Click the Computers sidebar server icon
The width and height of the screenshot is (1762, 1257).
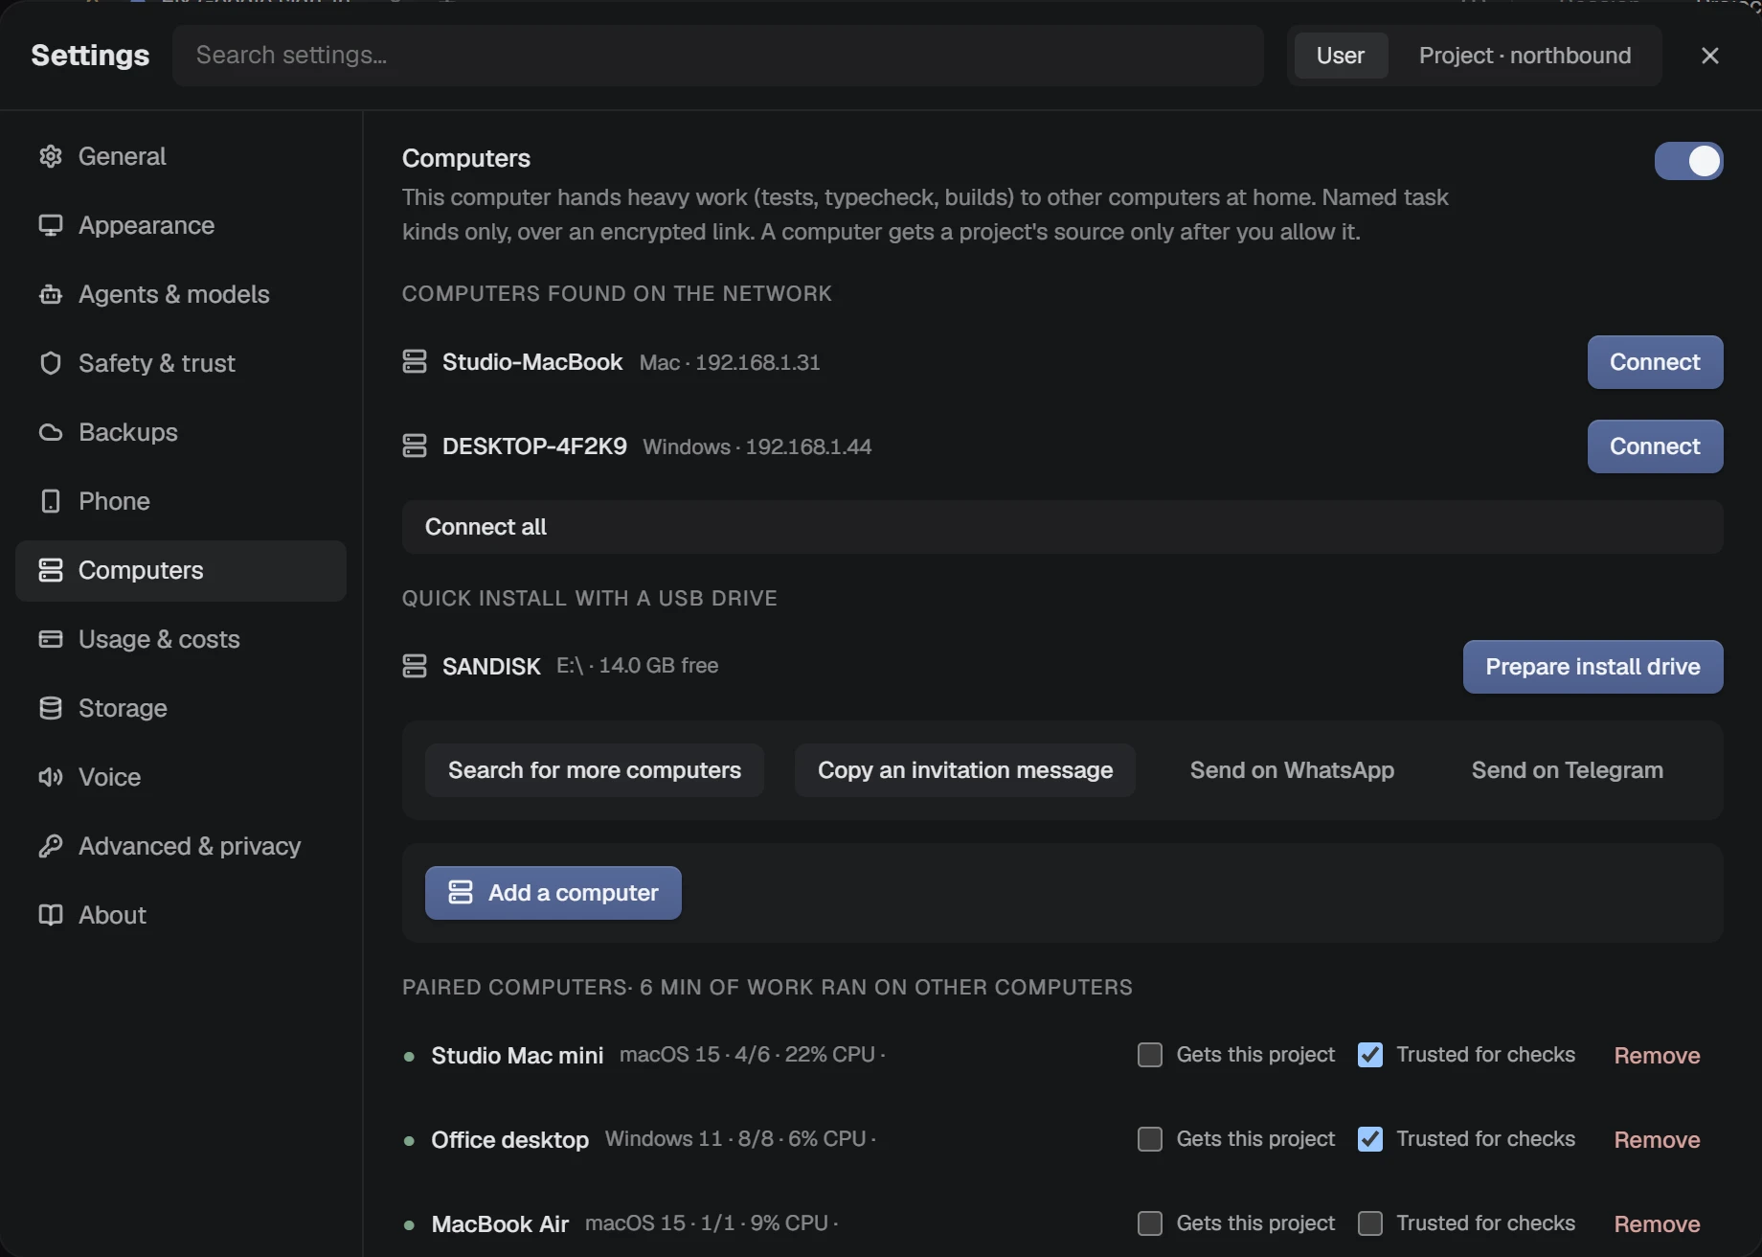tap(51, 570)
